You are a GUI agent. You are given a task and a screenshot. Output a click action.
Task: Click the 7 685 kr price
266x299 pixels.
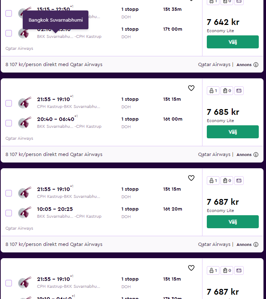pyautogui.click(x=223, y=112)
